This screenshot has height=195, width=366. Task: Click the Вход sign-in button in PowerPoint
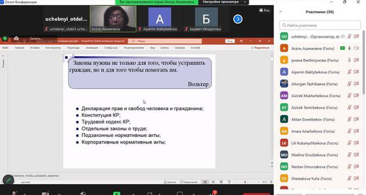coord(230,41)
